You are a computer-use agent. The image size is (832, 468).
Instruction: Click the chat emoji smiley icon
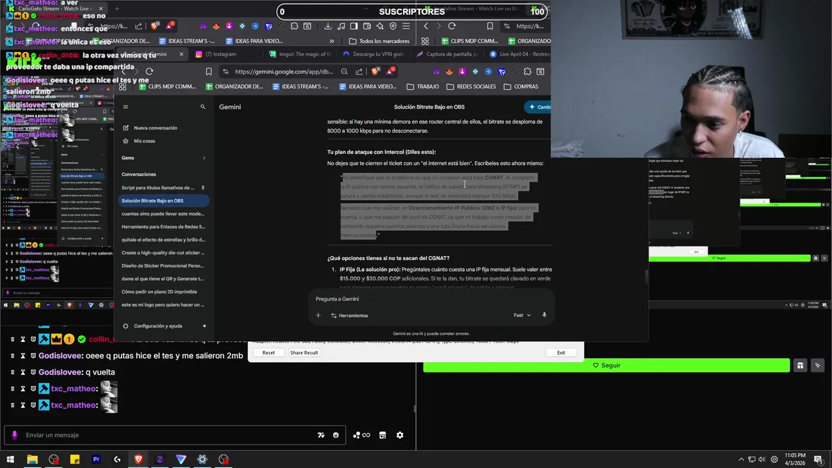click(335, 435)
